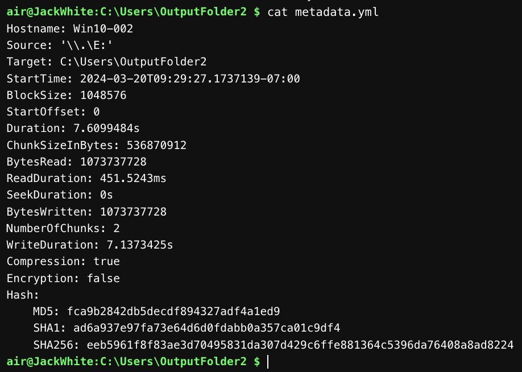522x372 pixels.
Task: Click the Encryption false value
Action: pyautogui.click(x=103, y=278)
